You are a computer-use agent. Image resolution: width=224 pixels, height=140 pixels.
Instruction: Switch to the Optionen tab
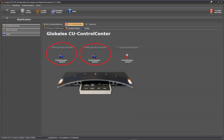(x=91, y=24)
